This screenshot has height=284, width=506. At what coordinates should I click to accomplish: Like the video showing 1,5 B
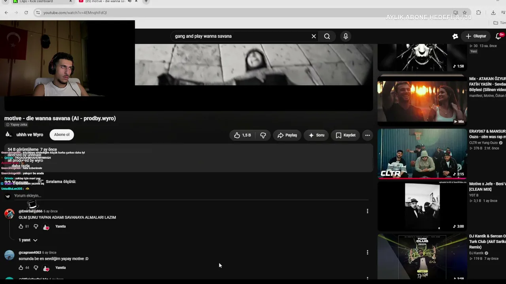point(242,135)
